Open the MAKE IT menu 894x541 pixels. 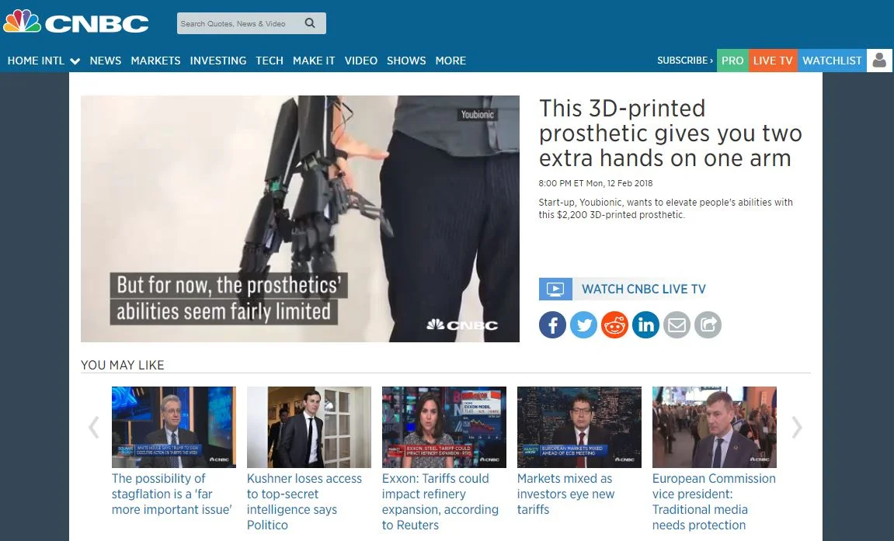314,61
